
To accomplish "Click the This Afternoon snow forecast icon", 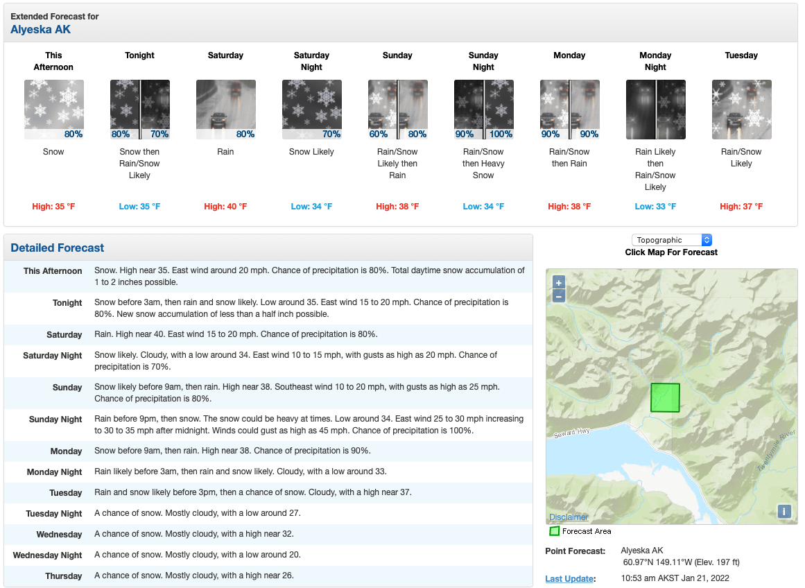I will tap(54, 110).
